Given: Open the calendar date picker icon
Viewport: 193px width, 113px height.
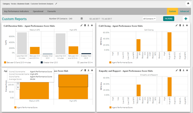Looking at the screenshot, I should coord(81,19).
